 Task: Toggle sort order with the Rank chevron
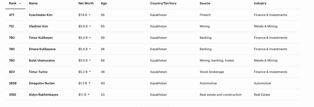point(20,3)
